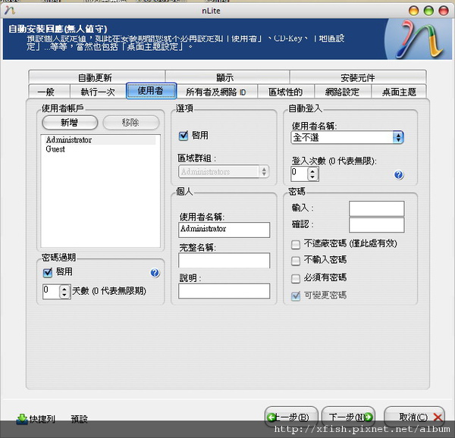Click the 完整名稱 input field

point(224,261)
